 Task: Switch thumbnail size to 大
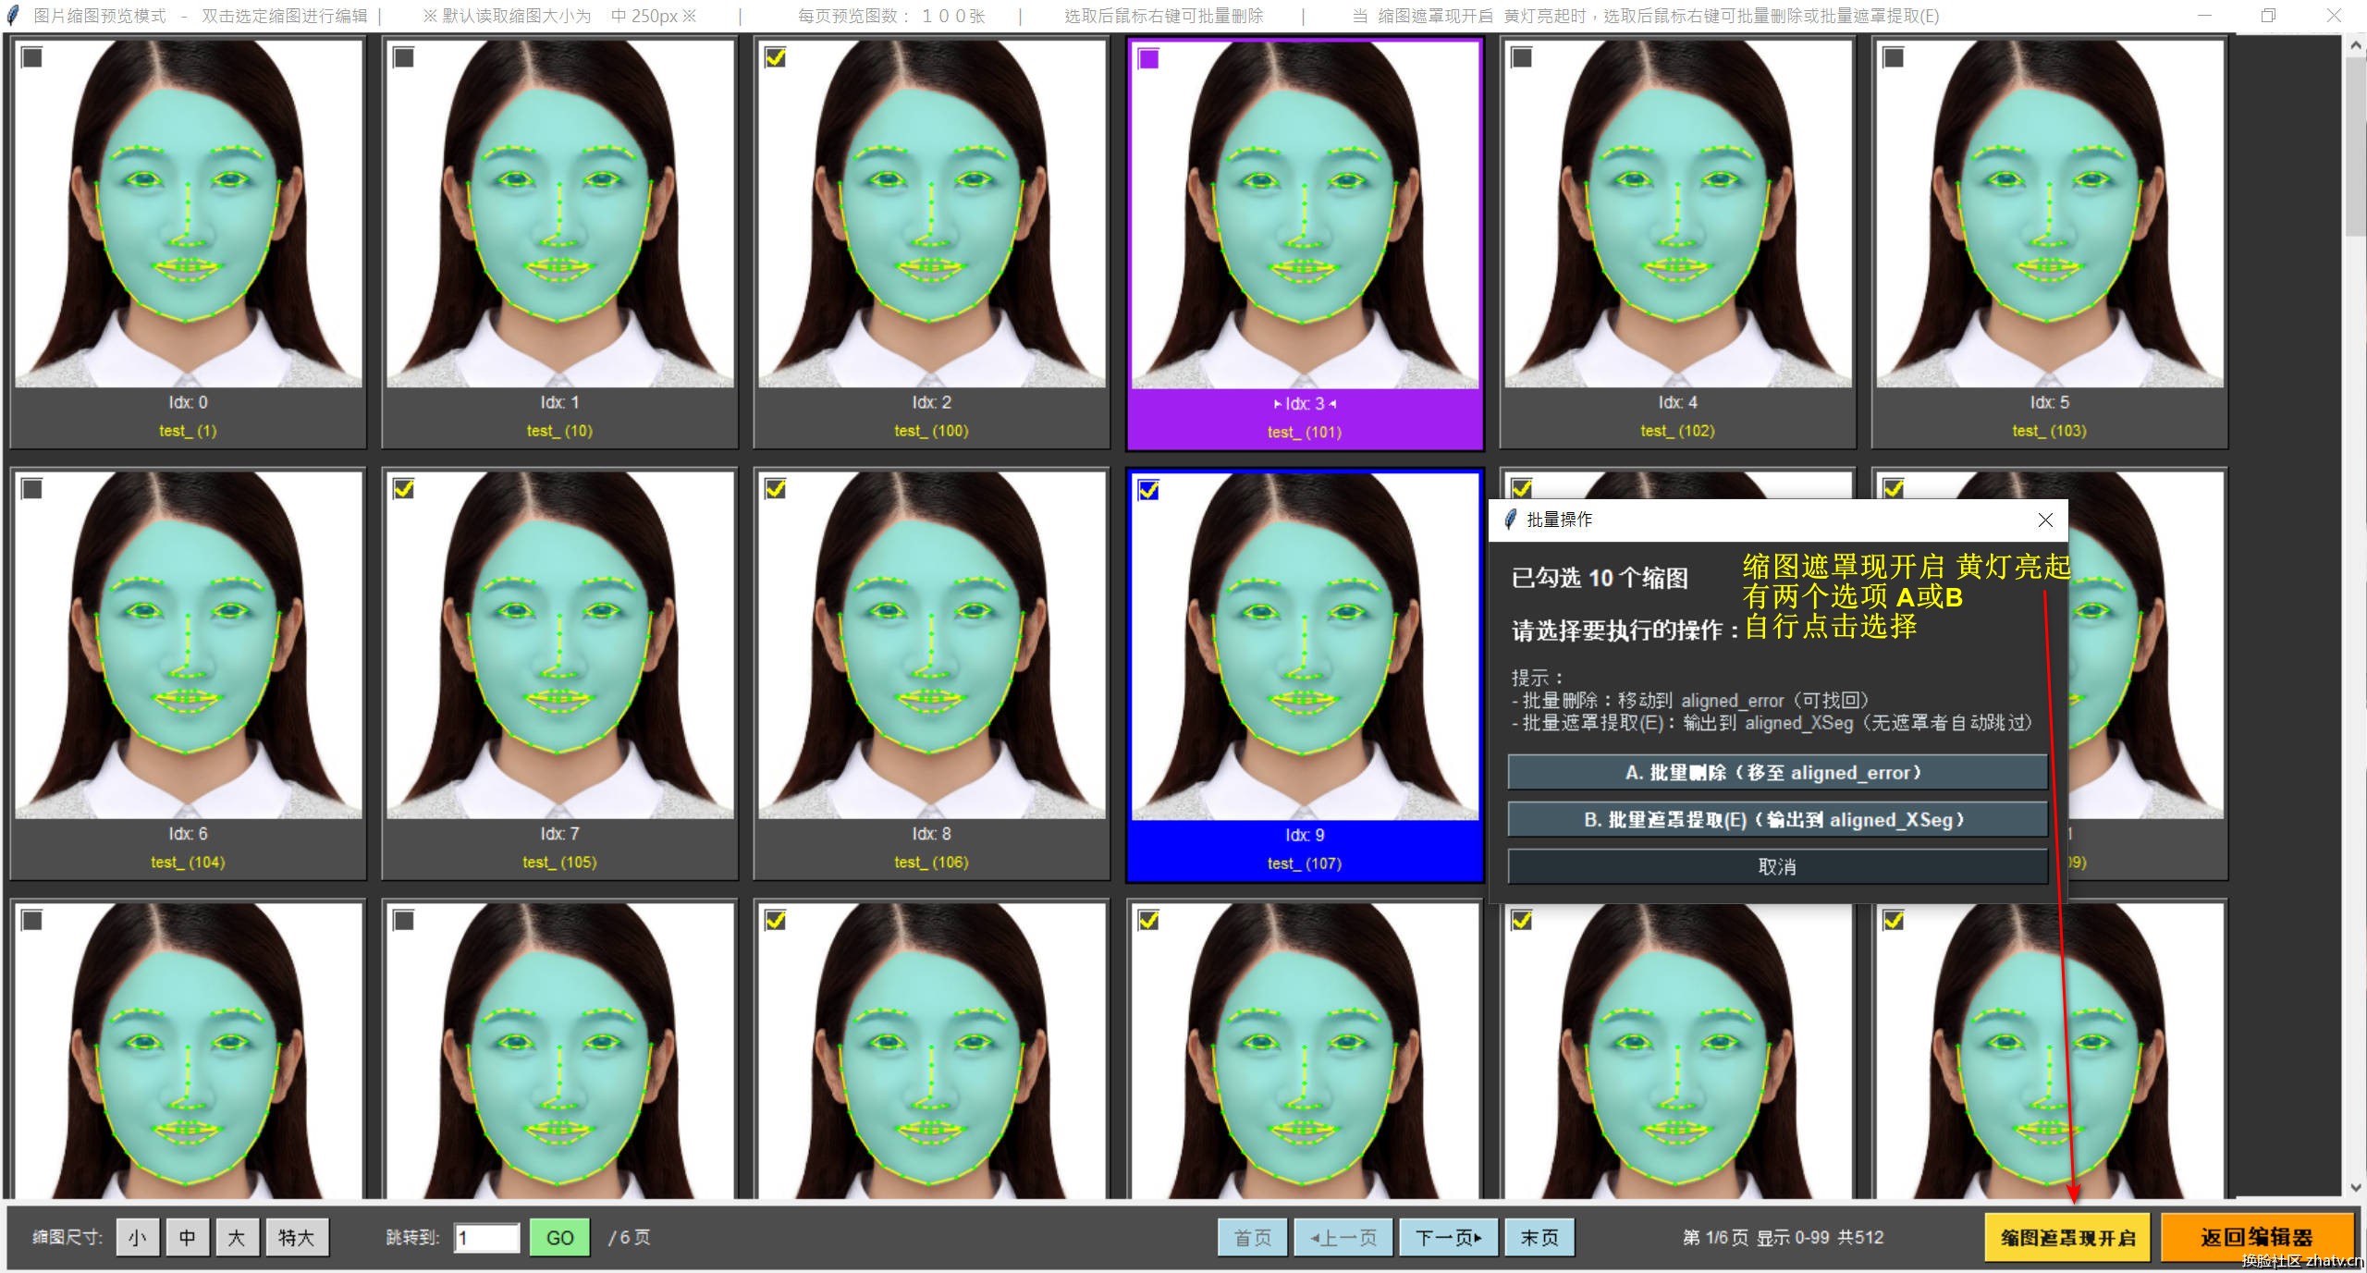(x=237, y=1238)
